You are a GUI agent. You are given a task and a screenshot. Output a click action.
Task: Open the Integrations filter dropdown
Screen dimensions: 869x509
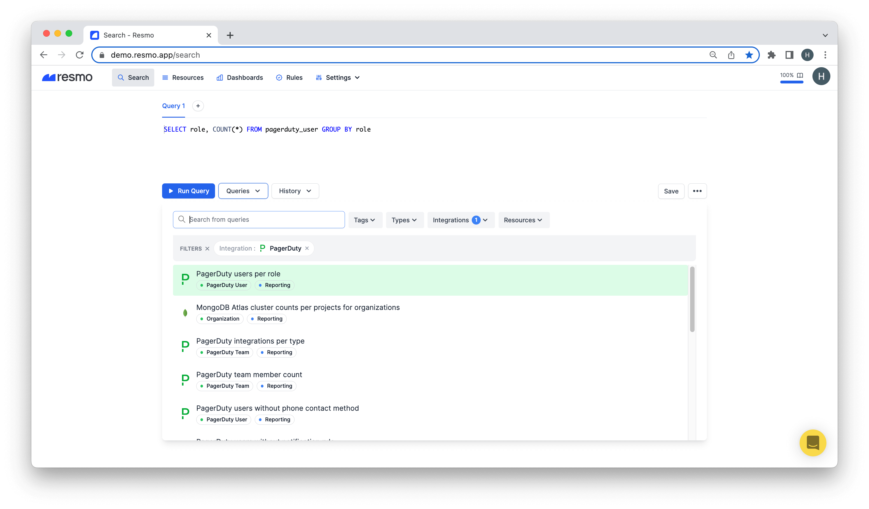click(x=461, y=220)
